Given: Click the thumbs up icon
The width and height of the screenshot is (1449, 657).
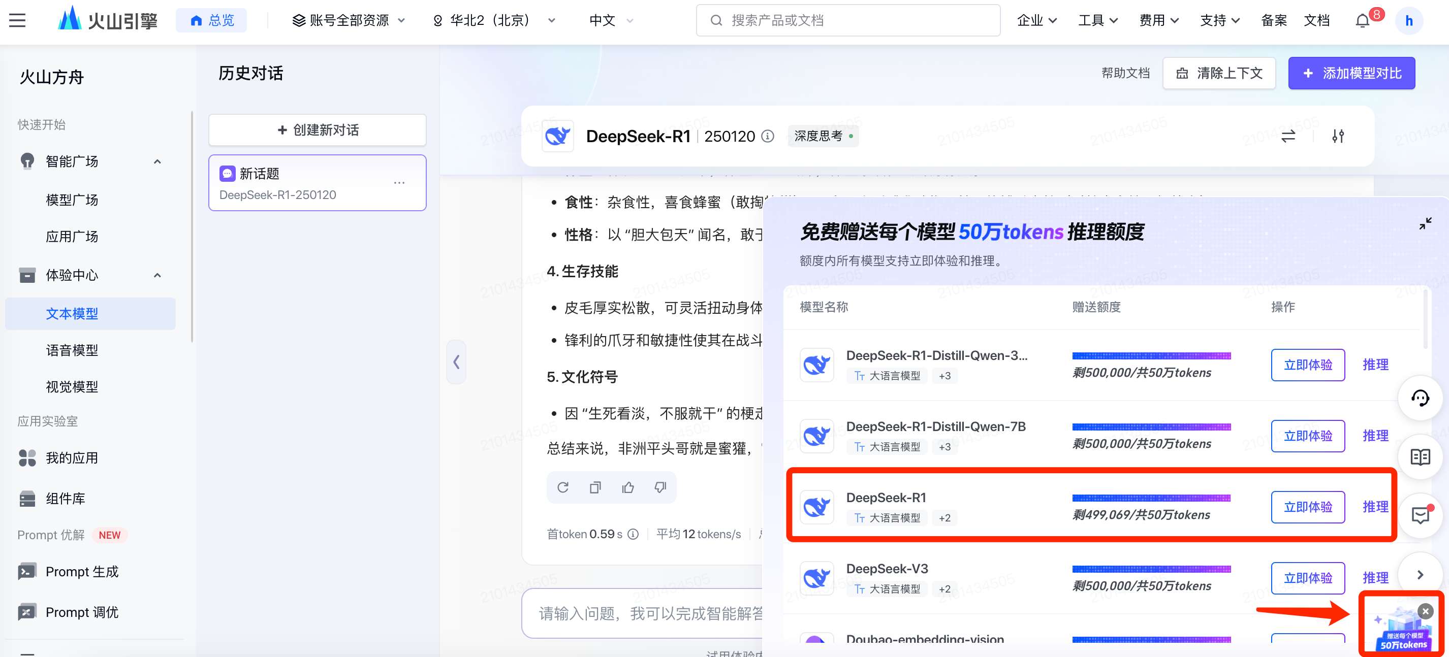Looking at the screenshot, I should click(x=628, y=487).
